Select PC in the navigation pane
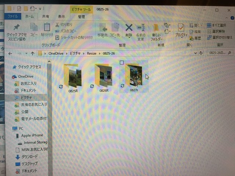This screenshot has width=235, height=176. pyautogui.click(x=18, y=128)
